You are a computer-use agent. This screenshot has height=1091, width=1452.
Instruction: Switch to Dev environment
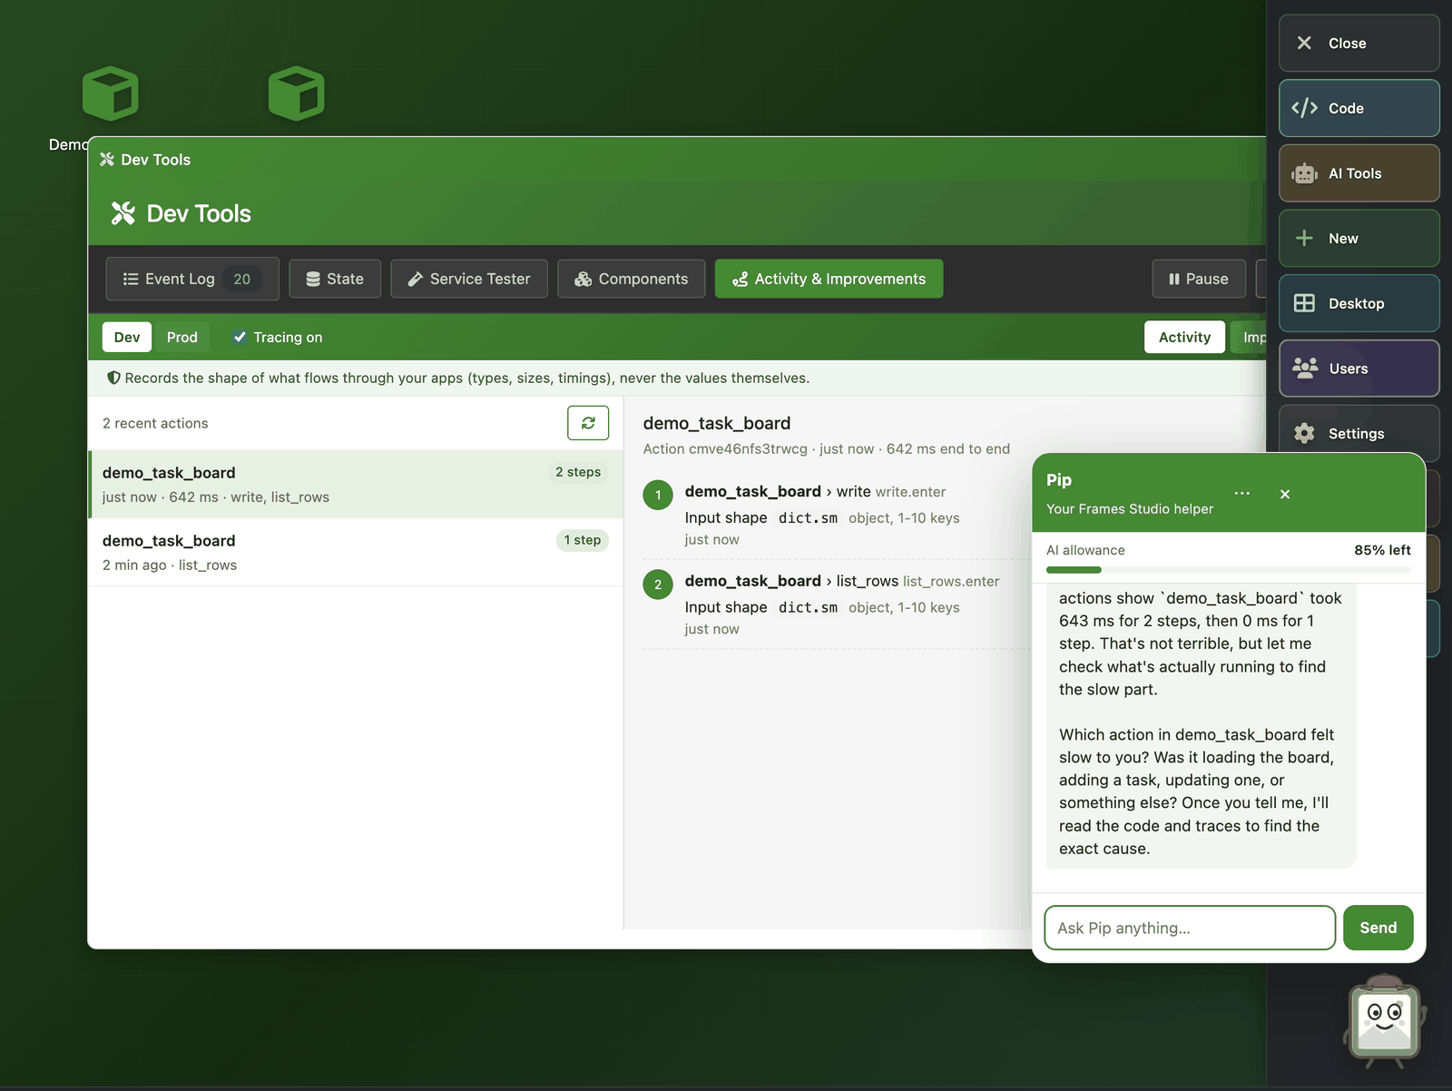127,337
